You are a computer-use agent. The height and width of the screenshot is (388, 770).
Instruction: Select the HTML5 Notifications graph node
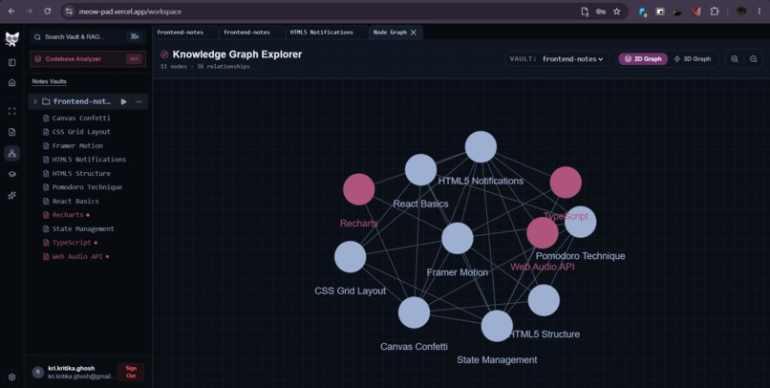[x=481, y=146]
